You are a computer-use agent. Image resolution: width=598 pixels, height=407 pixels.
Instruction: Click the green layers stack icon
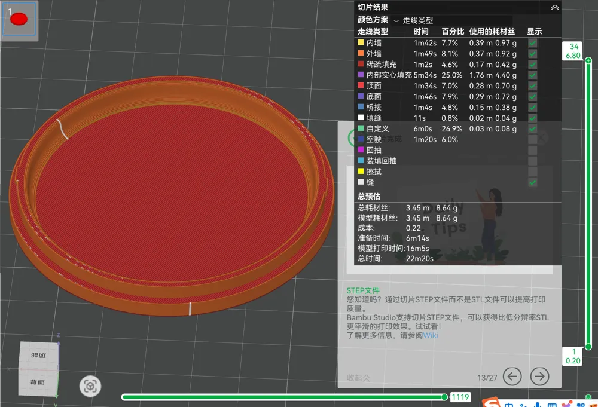coord(588,397)
